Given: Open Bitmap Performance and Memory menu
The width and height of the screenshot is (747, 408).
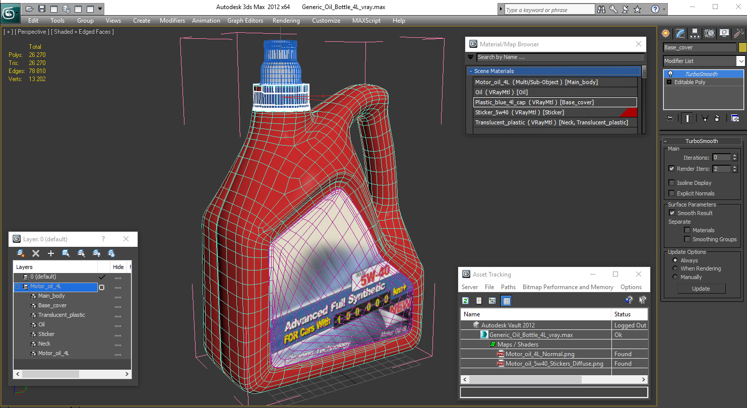Looking at the screenshot, I should [x=568, y=287].
